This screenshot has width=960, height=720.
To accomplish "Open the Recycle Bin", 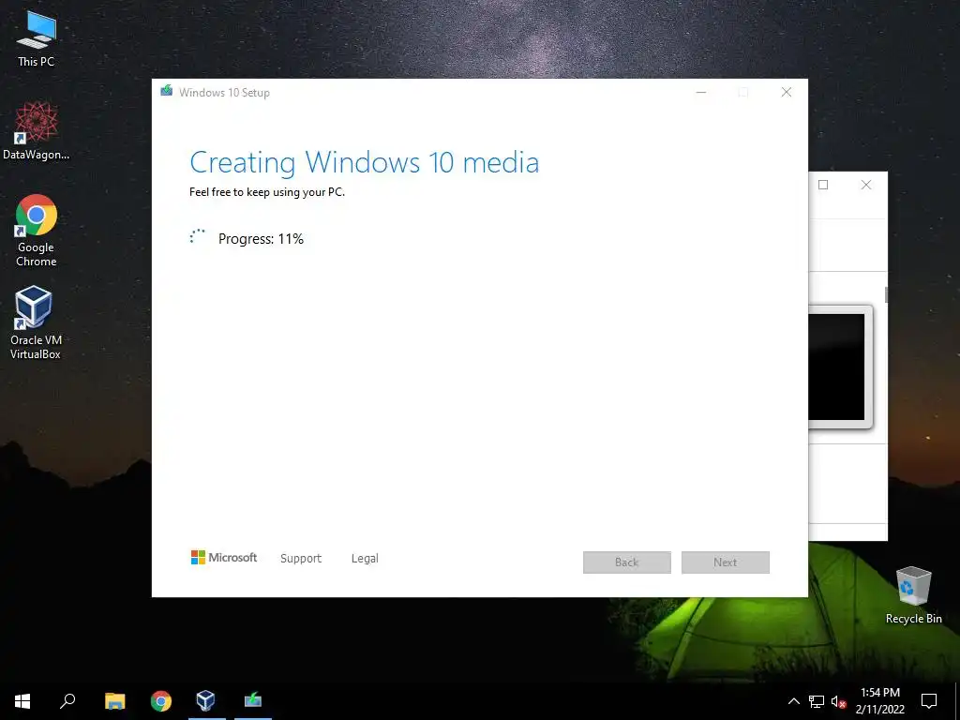I will [x=913, y=594].
